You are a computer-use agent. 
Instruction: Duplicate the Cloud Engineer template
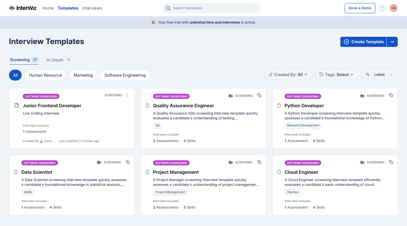391,162
